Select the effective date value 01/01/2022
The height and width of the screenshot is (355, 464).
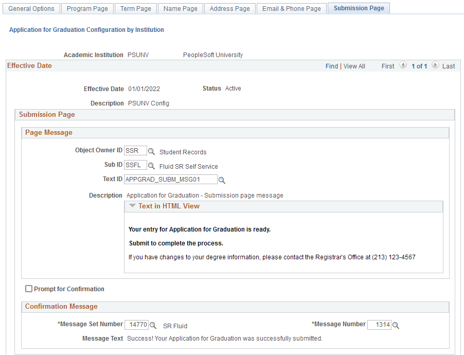pos(144,89)
